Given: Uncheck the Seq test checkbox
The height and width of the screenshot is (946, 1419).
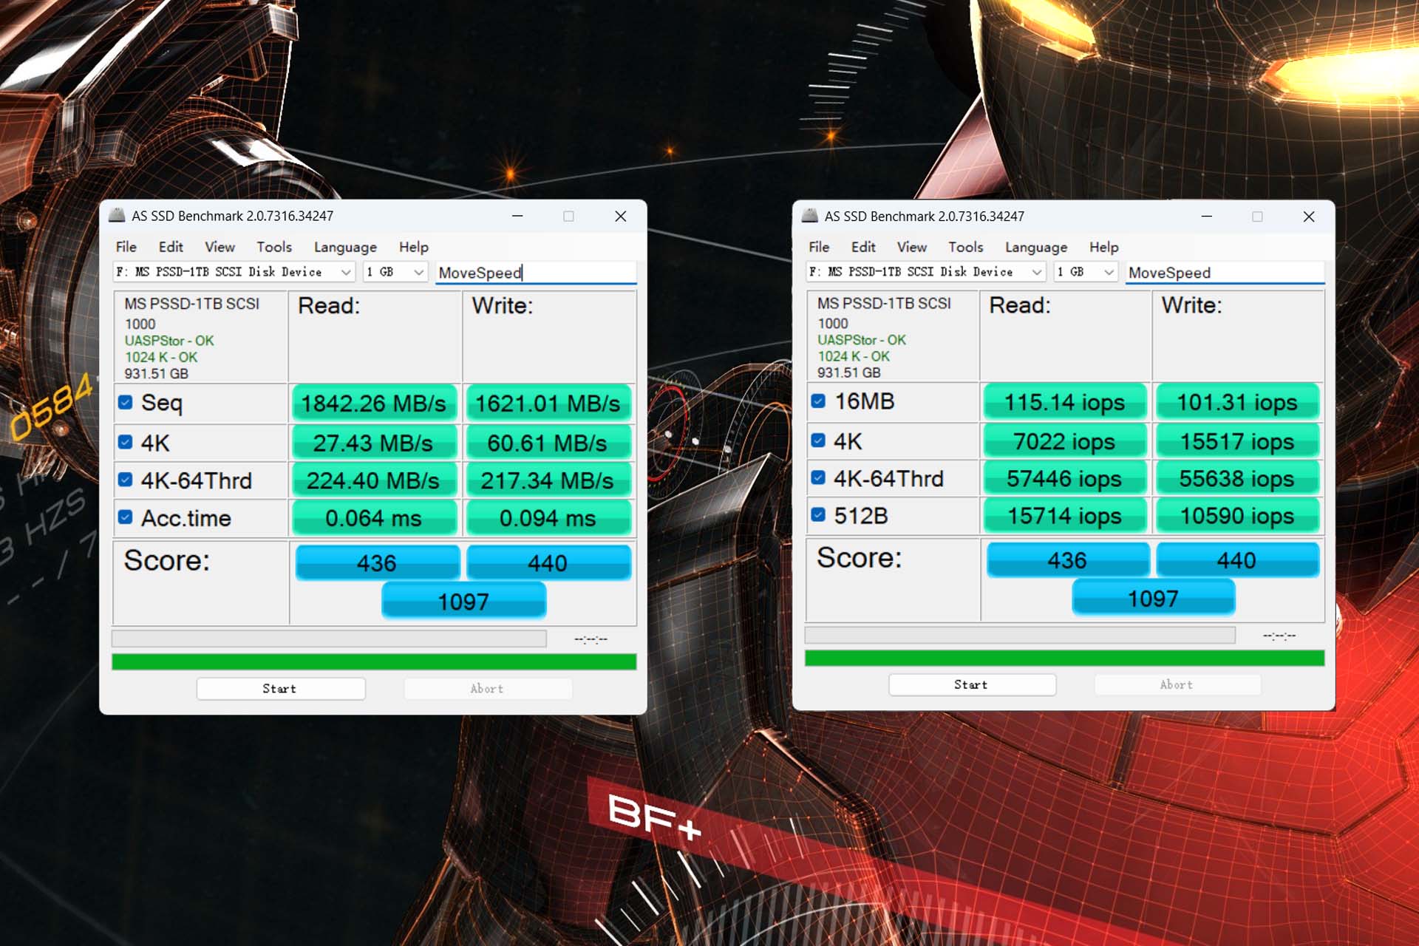Looking at the screenshot, I should tap(126, 403).
